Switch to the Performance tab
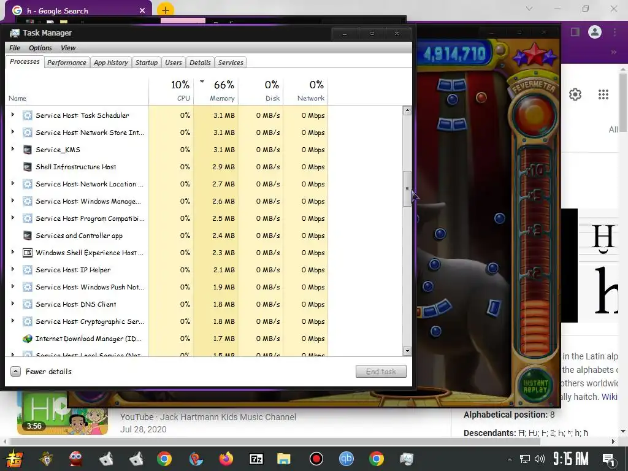 66,63
